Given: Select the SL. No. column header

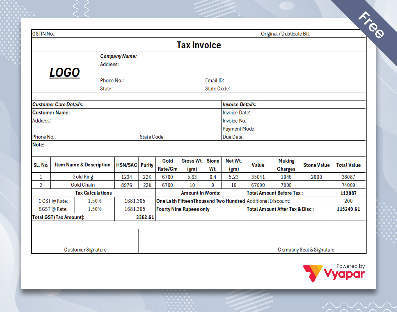Looking at the screenshot, I should (x=41, y=165).
